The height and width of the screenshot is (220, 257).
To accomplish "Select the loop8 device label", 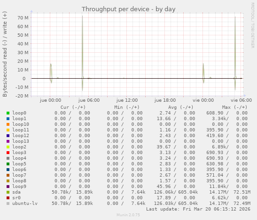I will [x=19, y=181].
